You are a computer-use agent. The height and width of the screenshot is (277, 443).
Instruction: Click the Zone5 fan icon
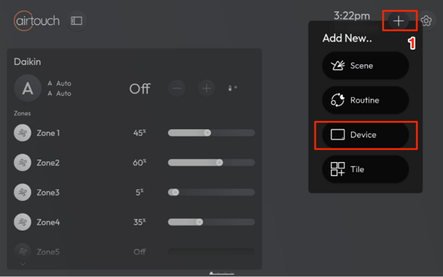pos(22,251)
